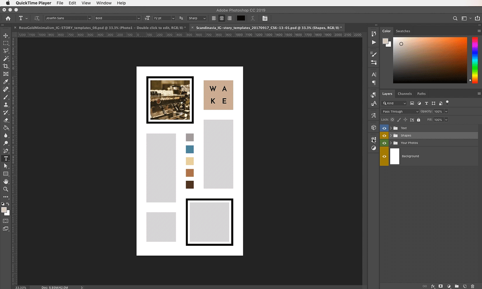Select the Hand tool
Image resolution: width=482 pixels, height=289 pixels.
pyautogui.click(x=6, y=181)
